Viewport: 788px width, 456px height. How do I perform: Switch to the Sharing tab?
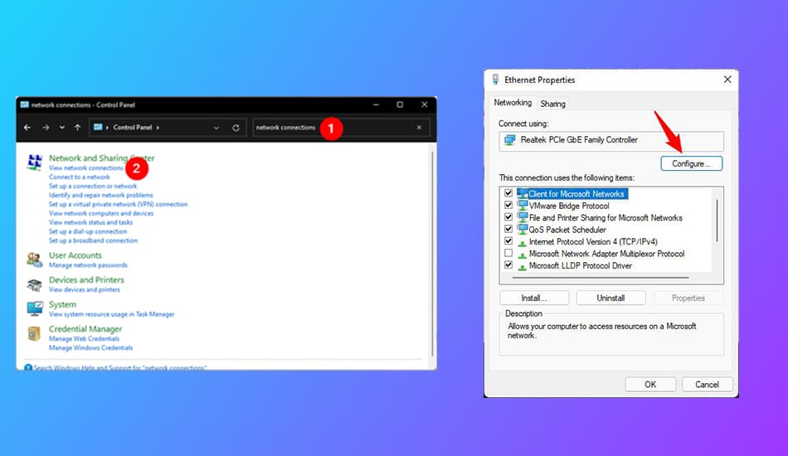tap(552, 104)
